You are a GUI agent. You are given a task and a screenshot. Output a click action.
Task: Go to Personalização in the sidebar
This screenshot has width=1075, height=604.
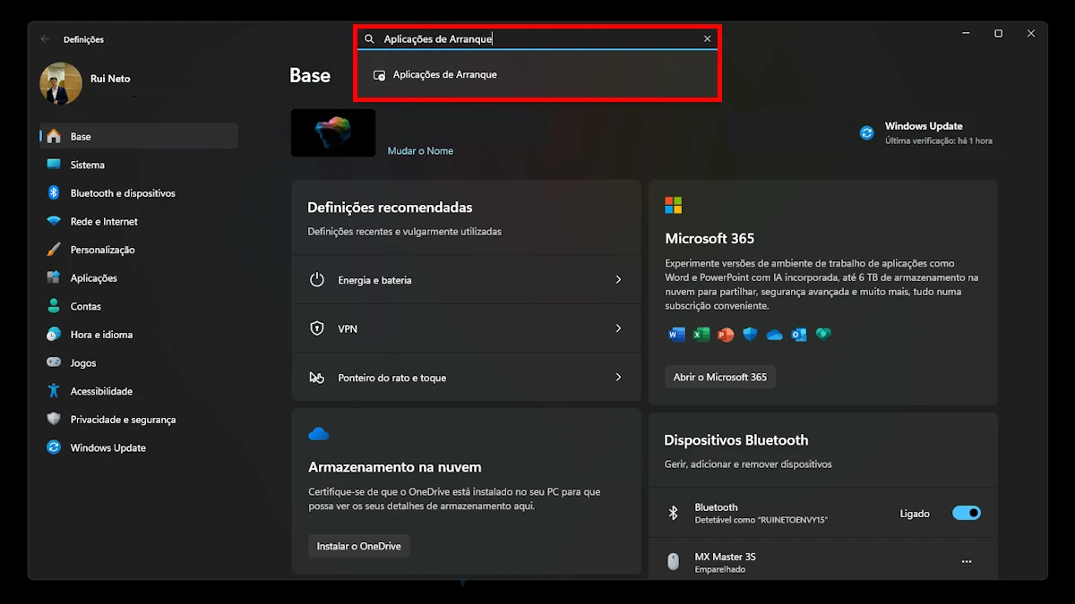(x=102, y=250)
